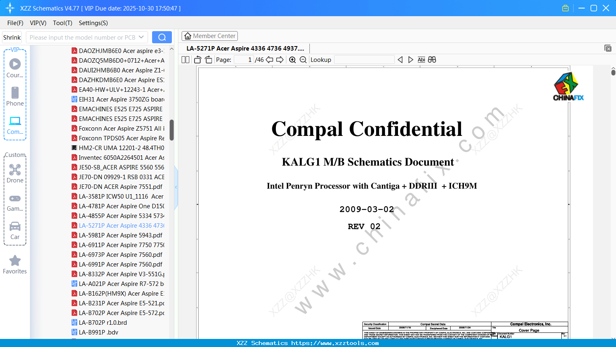616x347 pixels.
Task: Go to the previous page arrow
Action: click(269, 60)
